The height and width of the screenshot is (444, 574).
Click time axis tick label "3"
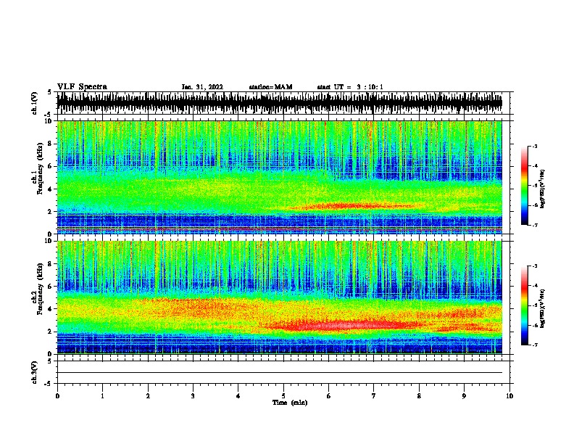(x=193, y=396)
